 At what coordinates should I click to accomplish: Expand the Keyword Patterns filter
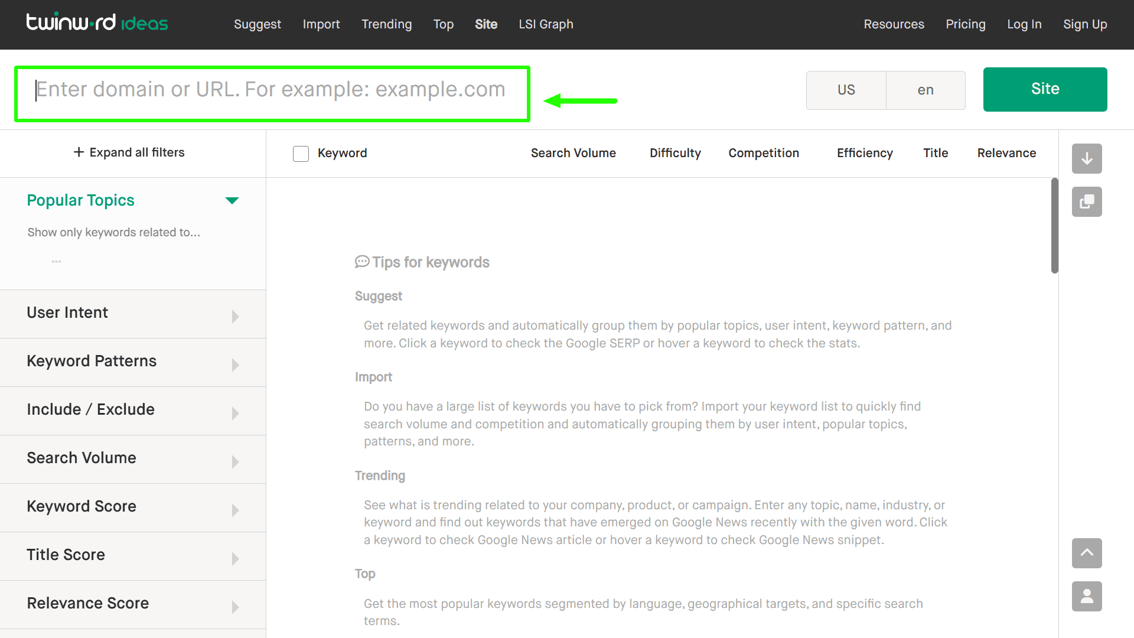click(133, 362)
